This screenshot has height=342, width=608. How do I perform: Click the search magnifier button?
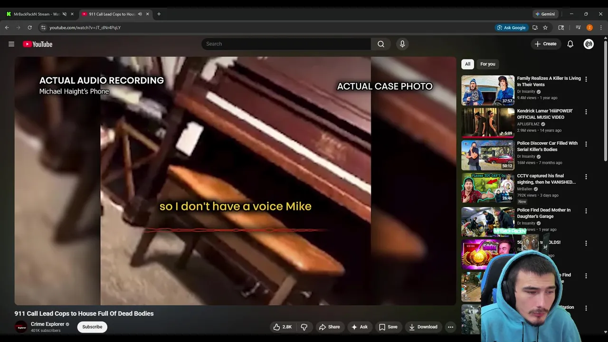381,44
